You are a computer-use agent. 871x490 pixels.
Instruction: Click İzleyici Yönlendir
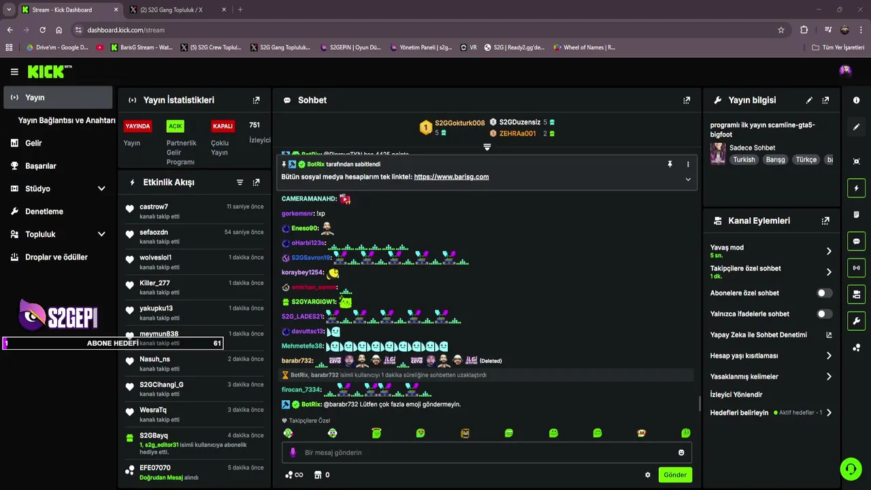pos(736,395)
